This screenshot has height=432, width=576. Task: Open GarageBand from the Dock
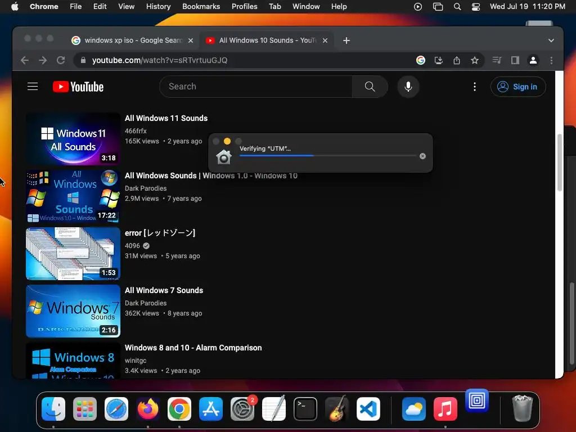tap(337, 409)
